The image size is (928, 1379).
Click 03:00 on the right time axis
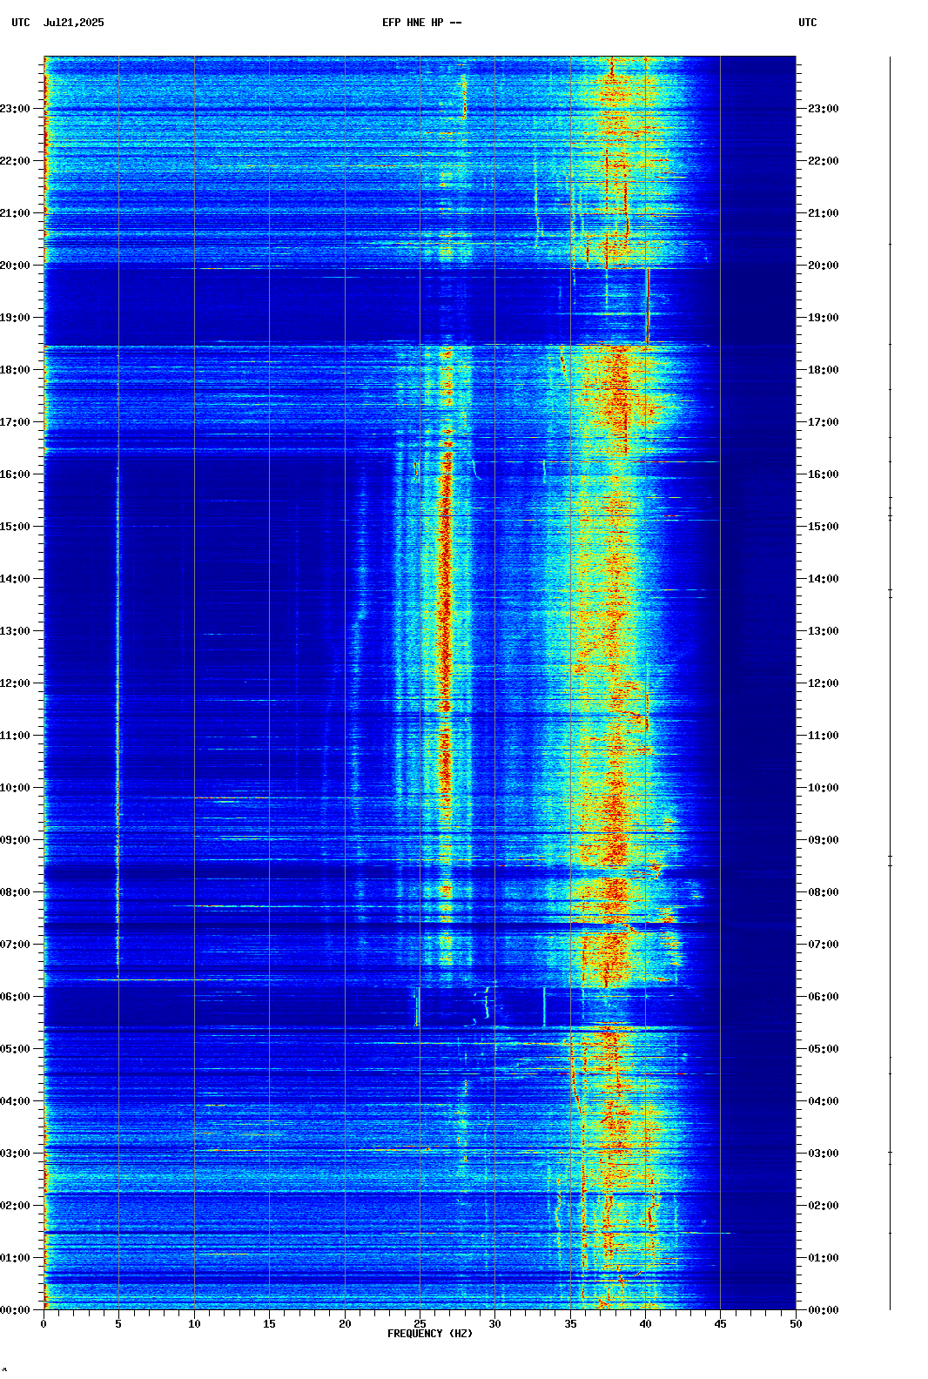pyautogui.click(x=824, y=1154)
